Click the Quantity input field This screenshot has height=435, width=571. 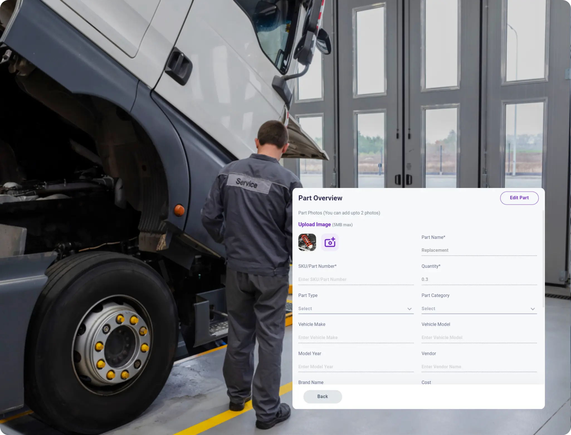(x=479, y=279)
